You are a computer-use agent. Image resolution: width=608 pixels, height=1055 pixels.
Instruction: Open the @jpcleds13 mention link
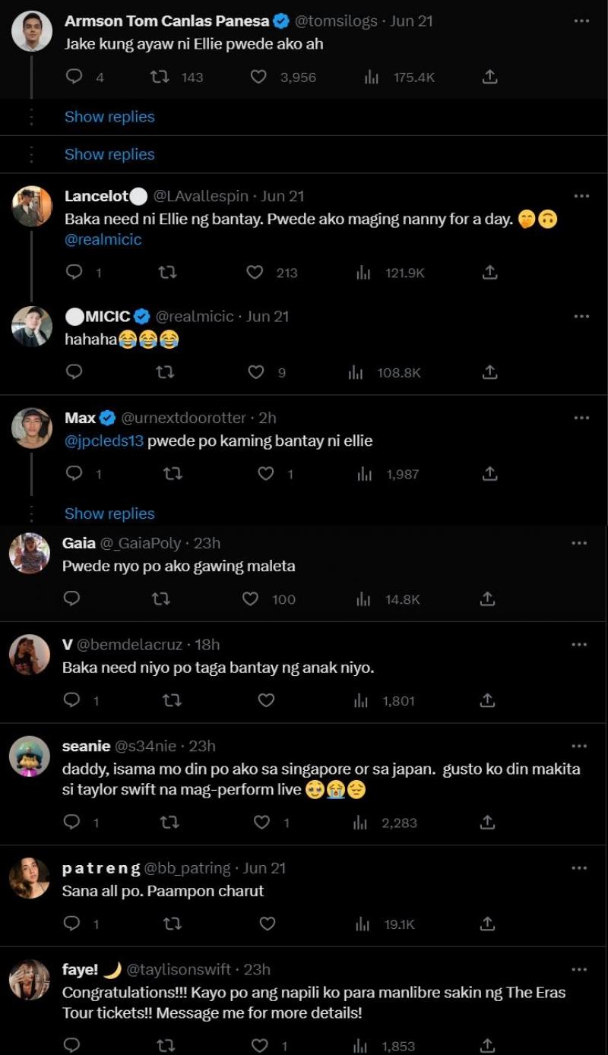[x=104, y=441]
